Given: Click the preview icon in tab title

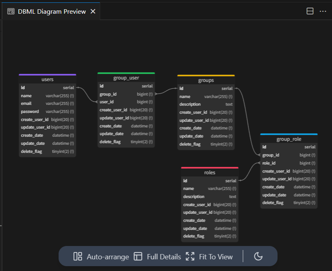Looking at the screenshot, I should 11,11.
